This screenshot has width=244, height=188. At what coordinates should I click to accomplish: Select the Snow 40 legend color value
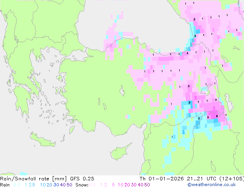click(x=140, y=185)
